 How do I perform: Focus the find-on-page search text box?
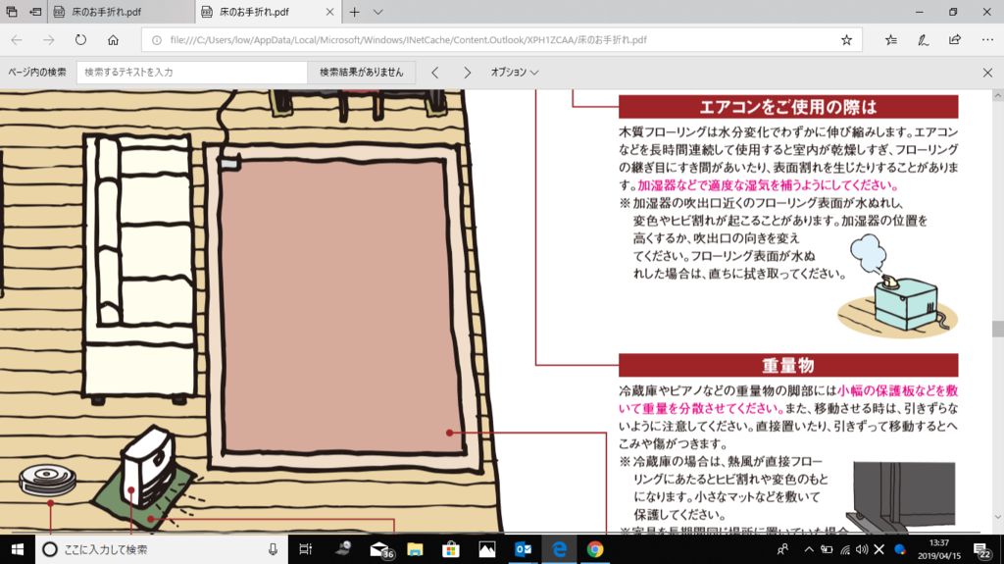[192, 73]
